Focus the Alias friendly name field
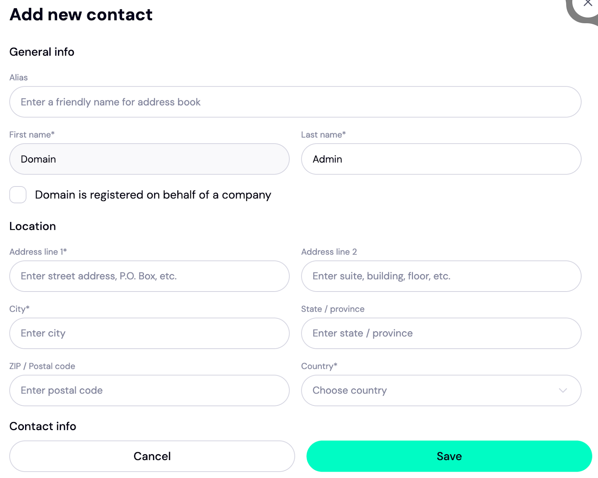Viewport: 598px width, 478px height. (x=295, y=102)
